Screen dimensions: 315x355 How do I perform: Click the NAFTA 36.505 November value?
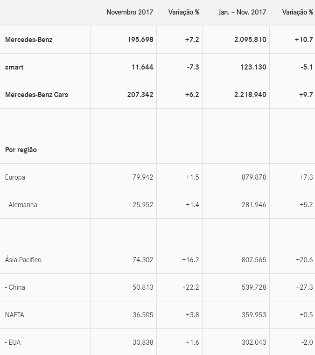click(x=143, y=315)
